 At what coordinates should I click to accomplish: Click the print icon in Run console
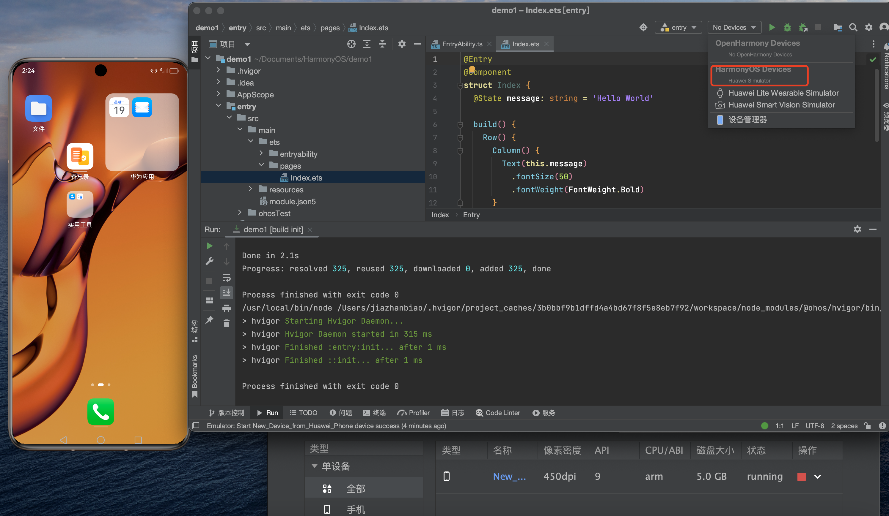(227, 309)
